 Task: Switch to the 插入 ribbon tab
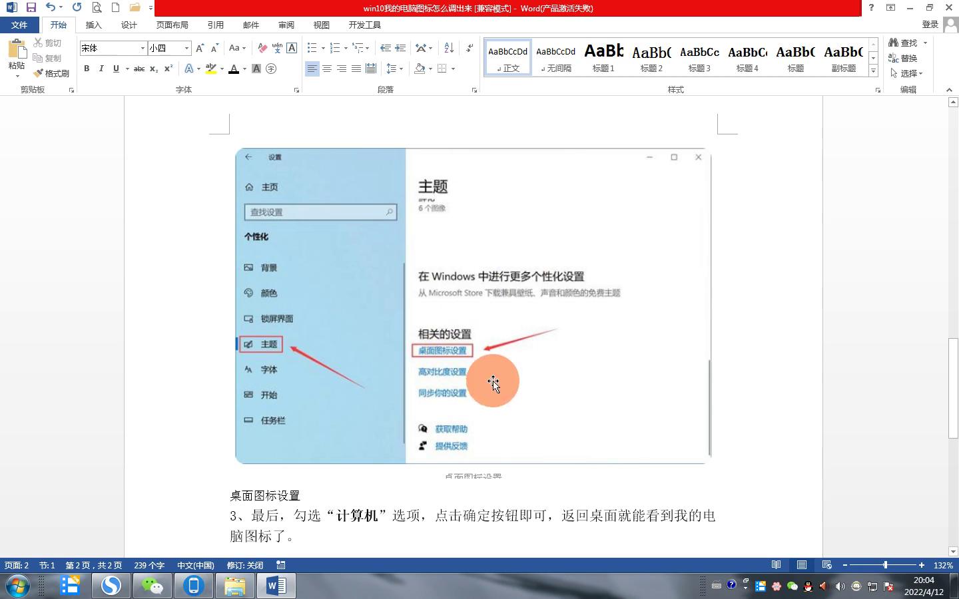pyautogui.click(x=93, y=25)
